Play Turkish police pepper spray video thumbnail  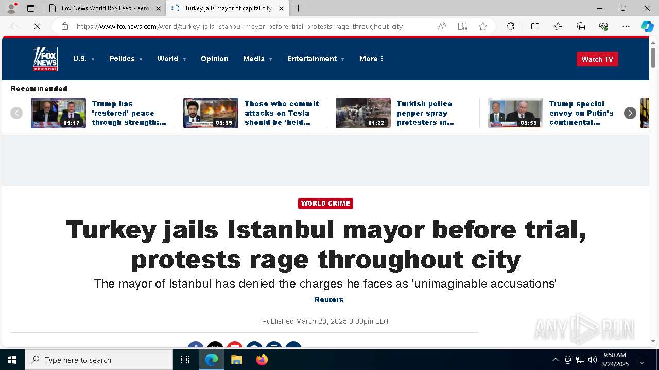(x=363, y=113)
